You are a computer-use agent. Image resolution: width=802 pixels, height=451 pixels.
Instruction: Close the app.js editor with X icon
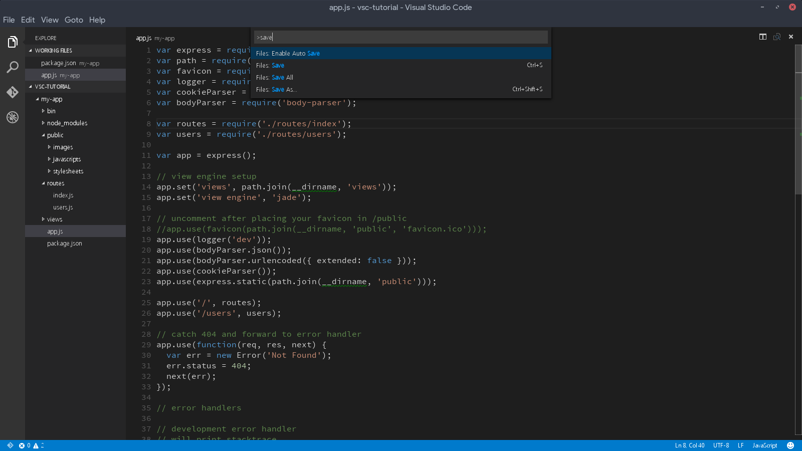pyautogui.click(x=791, y=37)
